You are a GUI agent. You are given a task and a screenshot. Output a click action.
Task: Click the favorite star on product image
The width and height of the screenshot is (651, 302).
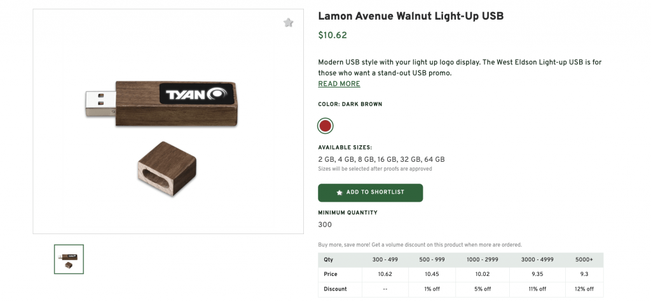point(289,23)
